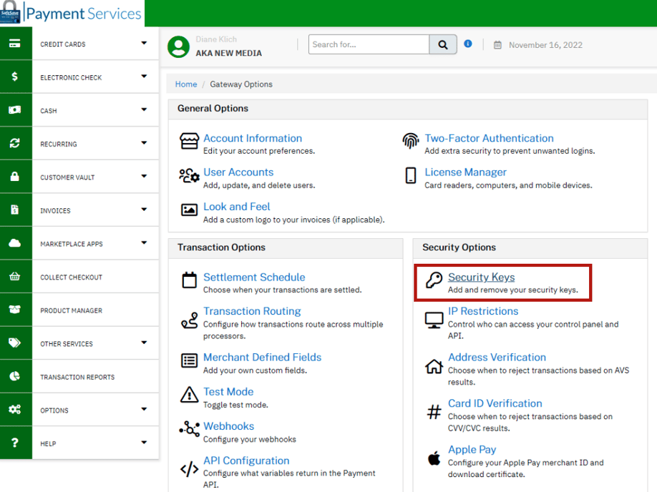The height and width of the screenshot is (492, 657).
Task: Click the magnifying glass search button
Action: point(443,44)
